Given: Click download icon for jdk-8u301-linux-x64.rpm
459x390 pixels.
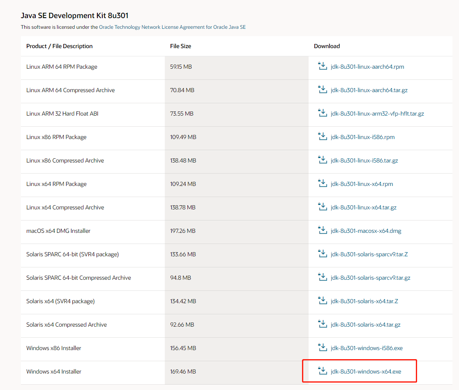Looking at the screenshot, I should click(x=323, y=183).
